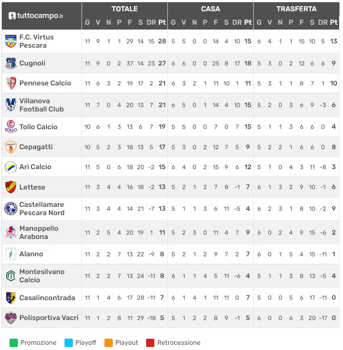Screen dimensions: 343x350
Task: Click the Polisportiva Vacri crest icon
Action: (11, 317)
